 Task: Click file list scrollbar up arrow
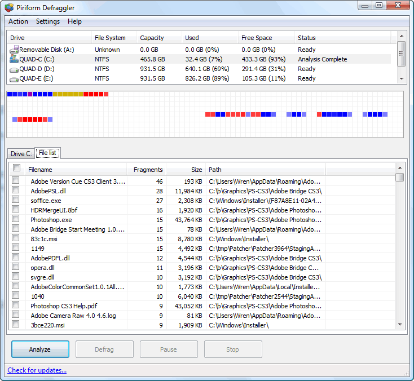point(400,168)
